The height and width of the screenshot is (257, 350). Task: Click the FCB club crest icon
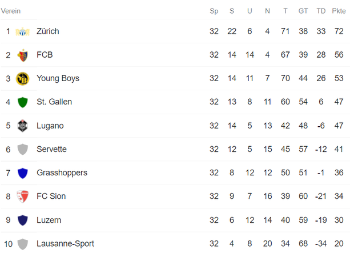[x=22, y=55]
